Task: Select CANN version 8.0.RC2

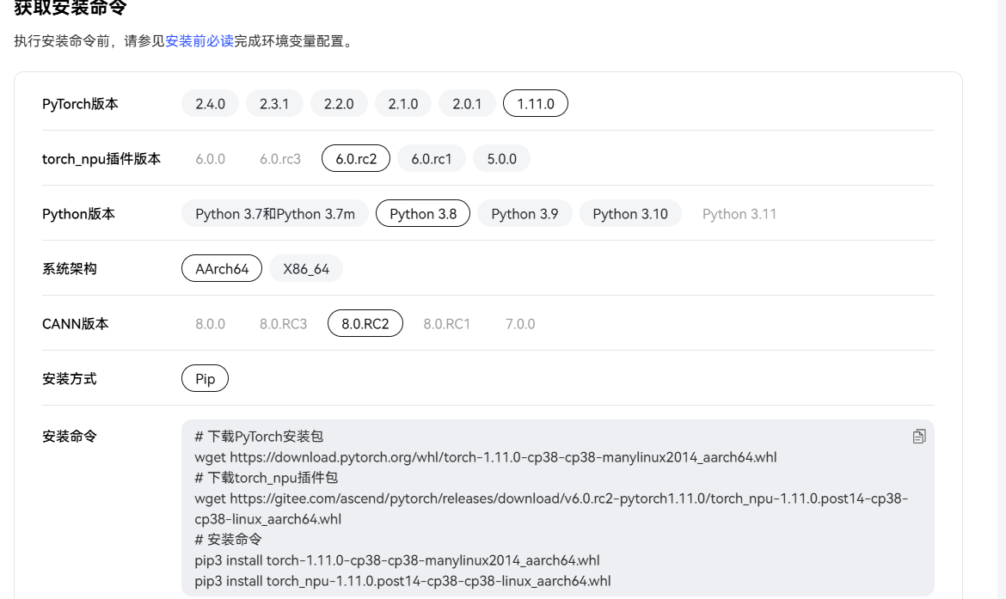Action: pos(365,323)
